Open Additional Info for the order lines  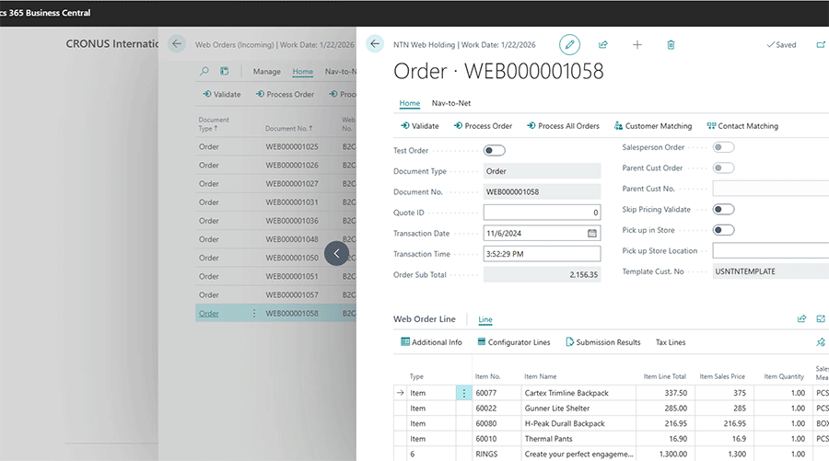(431, 342)
